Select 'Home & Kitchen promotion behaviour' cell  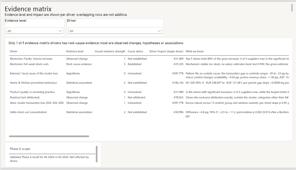pyautogui.click(x=33, y=82)
